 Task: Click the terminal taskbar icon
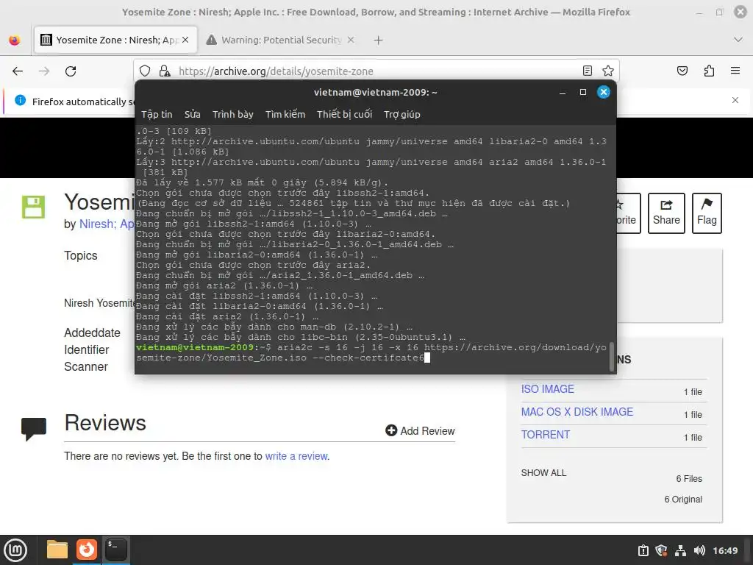click(x=115, y=549)
